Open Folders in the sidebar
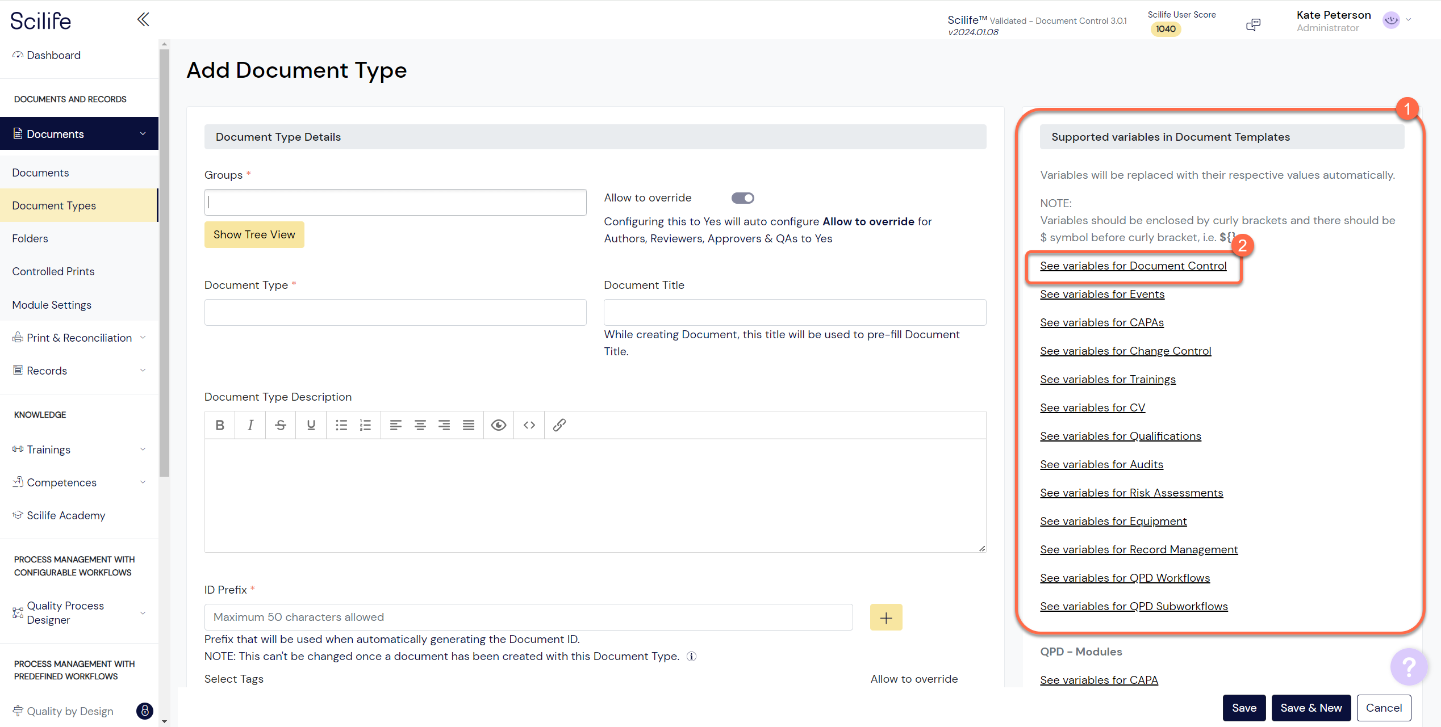The width and height of the screenshot is (1441, 727). pos(30,238)
